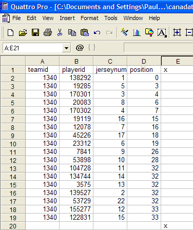Click the 'x' cell in row 1
This screenshot has width=193, height=230.
point(177,70)
